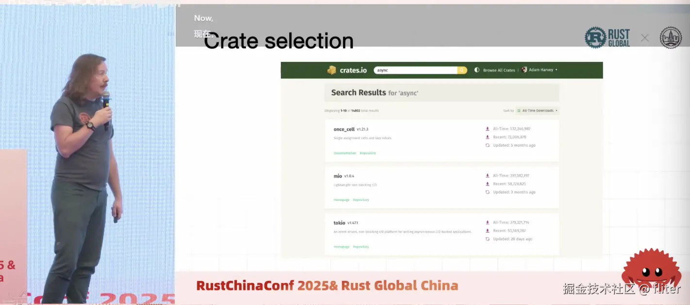Image resolution: width=690 pixels, height=305 pixels.
Task: Open tokio Homepage link
Action: (342, 247)
